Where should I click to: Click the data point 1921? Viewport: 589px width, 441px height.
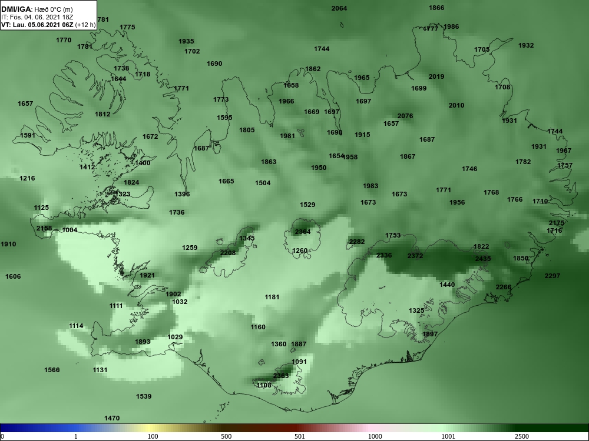click(x=147, y=275)
